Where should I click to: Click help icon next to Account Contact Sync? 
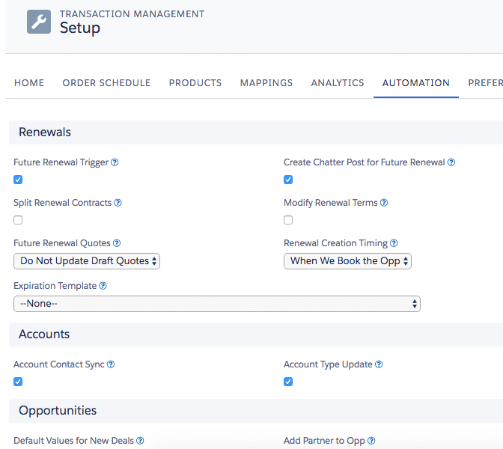pyautogui.click(x=111, y=364)
